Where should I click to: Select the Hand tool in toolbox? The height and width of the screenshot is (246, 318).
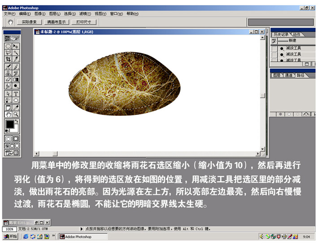[8, 114]
